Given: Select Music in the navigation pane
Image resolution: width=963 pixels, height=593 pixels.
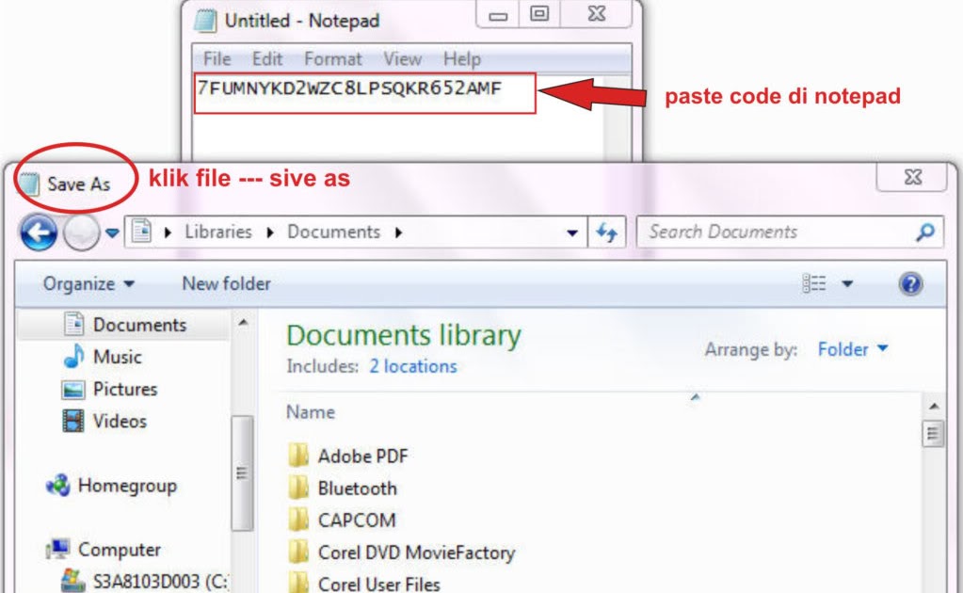Looking at the screenshot, I should [118, 357].
